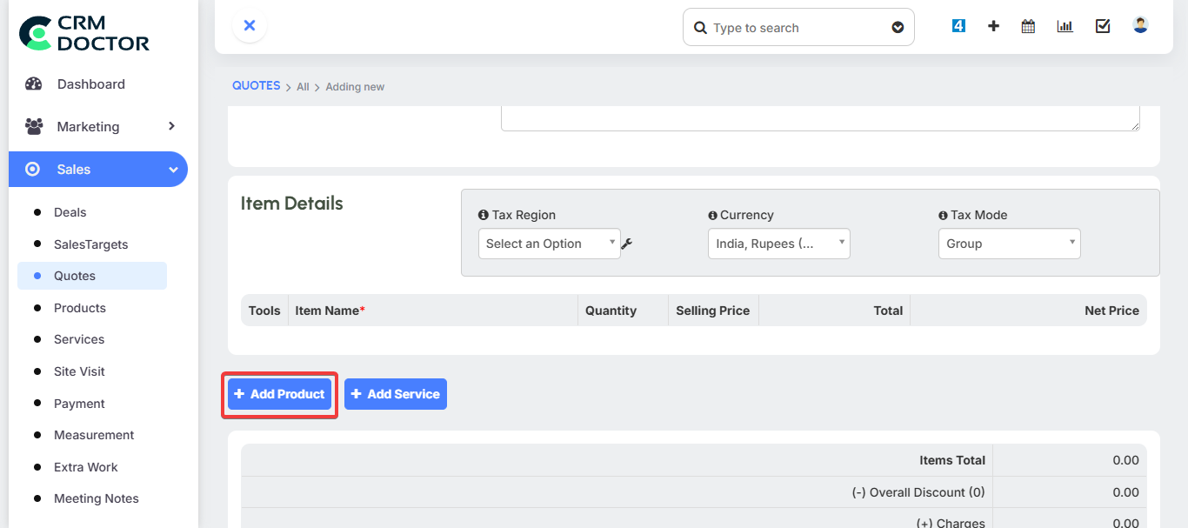Open tasks using the checkmark icon
Viewport: 1188px width, 528px height.
pyautogui.click(x=1102, y=25)
